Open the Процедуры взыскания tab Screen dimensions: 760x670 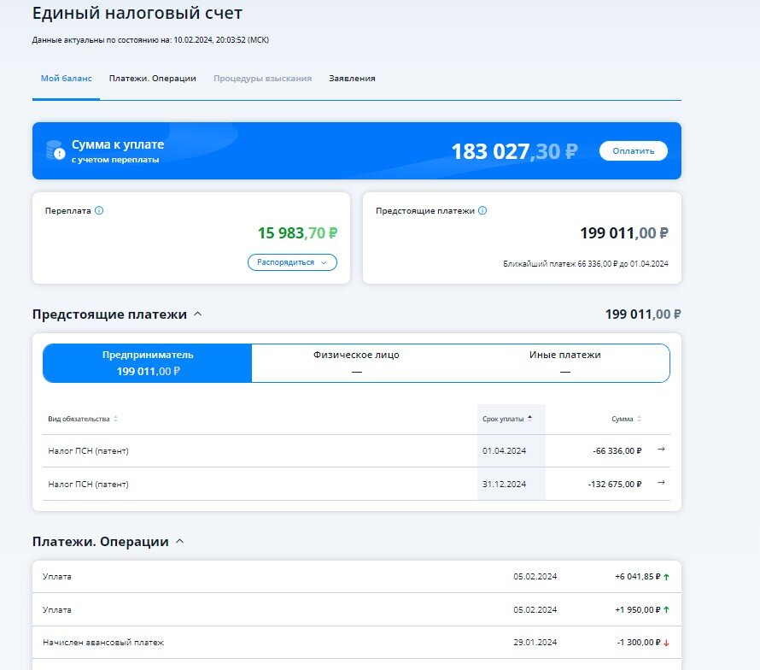tap(262, 78)
